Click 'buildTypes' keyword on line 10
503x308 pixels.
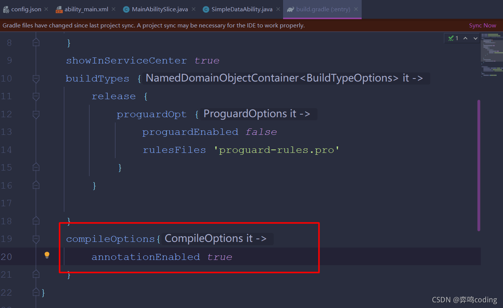pyautogui.click(x=97, y=79)
